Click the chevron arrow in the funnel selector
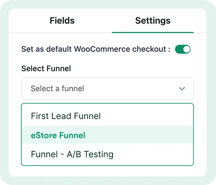 tap(182, 89)
